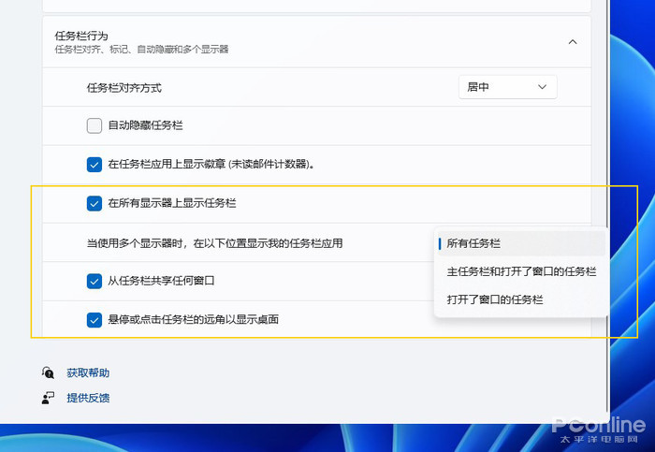Select 所有任务栏 from the open list
Image resolution: width=655 pixels, height=452 pixels.
click(x=473, y=243)
